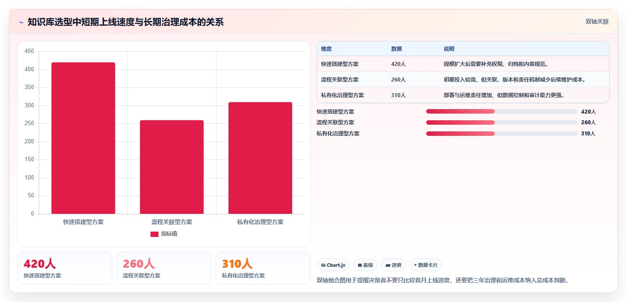Click the 私有化治理型方案 bar in chart

[x=260, y=158]
